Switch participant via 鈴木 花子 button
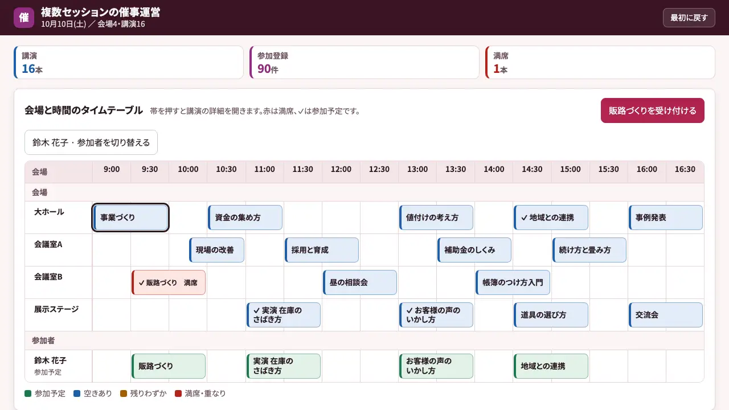Image resolution: width=729 pixels, height=410 pixels. tap(91, 142)
